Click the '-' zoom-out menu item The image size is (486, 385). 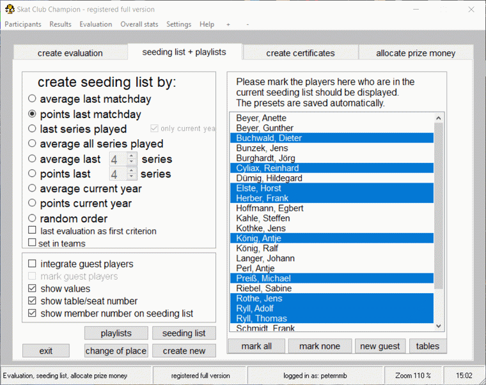pyautogui.click(x=247, y=24)
